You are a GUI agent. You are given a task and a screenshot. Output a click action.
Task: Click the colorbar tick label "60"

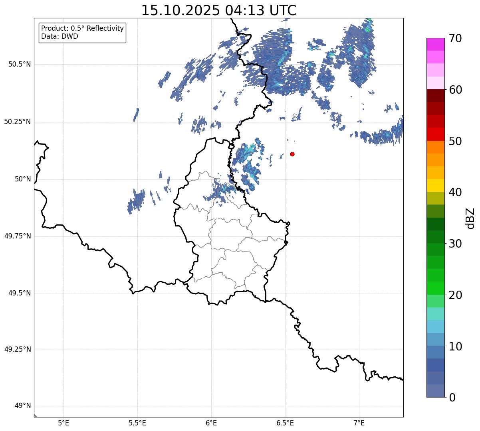click(x=455, y=90)
